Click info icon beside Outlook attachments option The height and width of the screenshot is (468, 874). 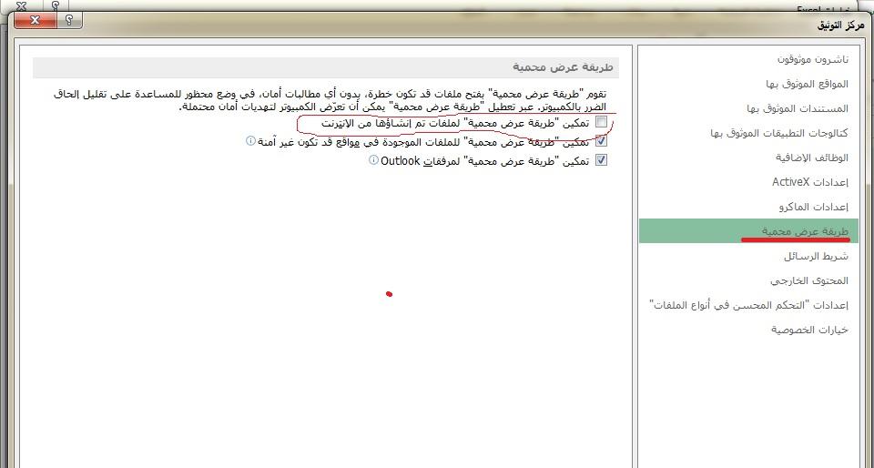(373, 160)
